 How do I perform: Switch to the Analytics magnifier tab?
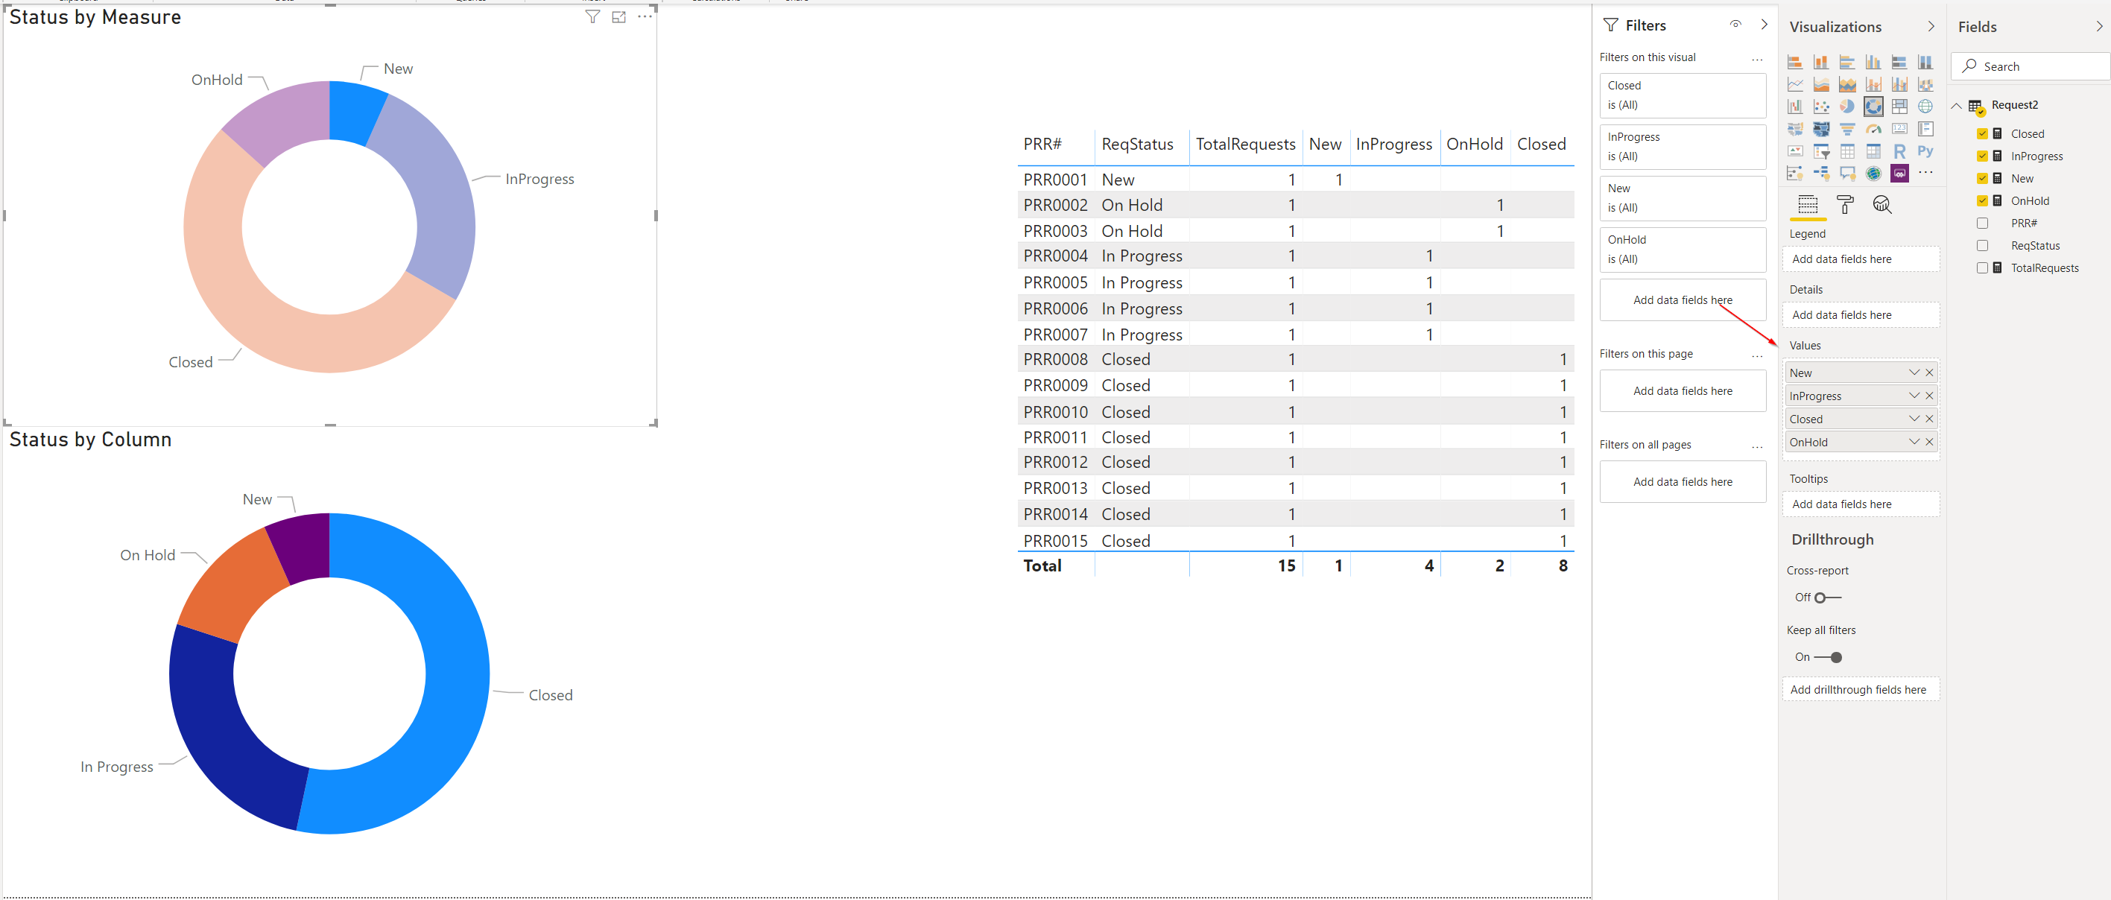pos(1882,205)
